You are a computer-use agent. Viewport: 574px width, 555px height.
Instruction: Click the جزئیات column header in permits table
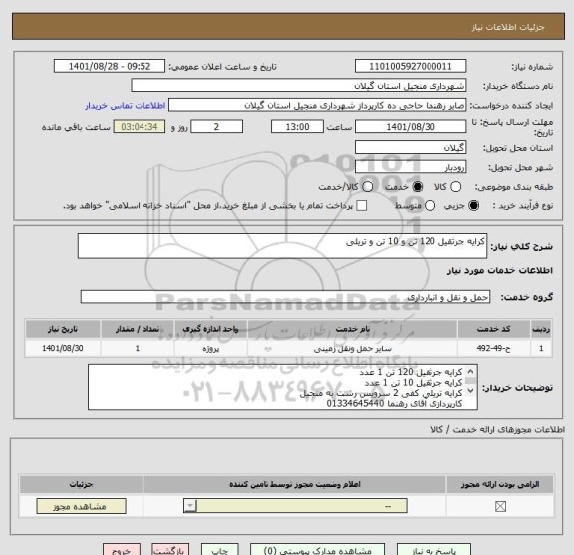pyautogui.click(x=81, y=484)
